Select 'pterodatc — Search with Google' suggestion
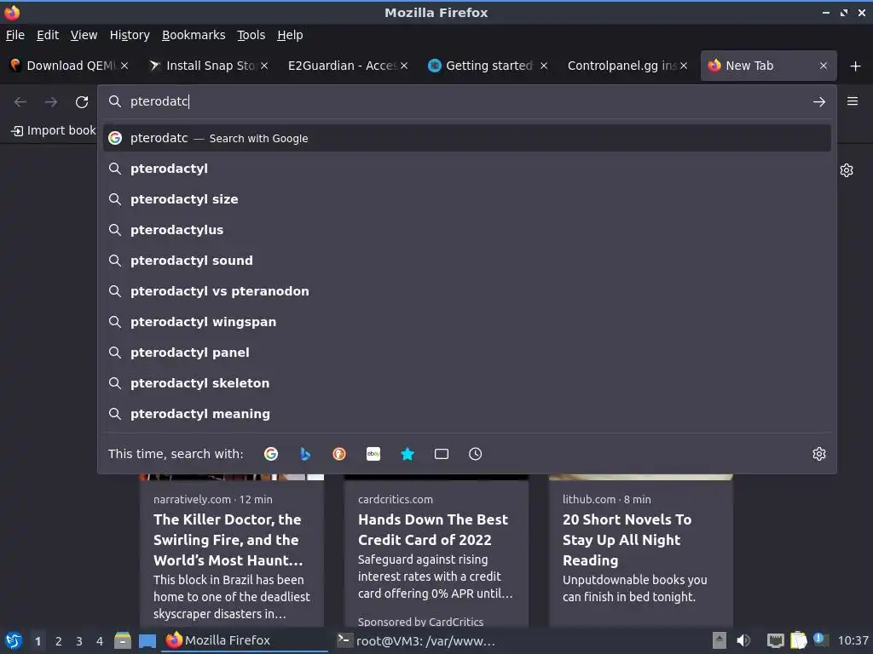This screenshot has width=873, height=654. [467, 139]
